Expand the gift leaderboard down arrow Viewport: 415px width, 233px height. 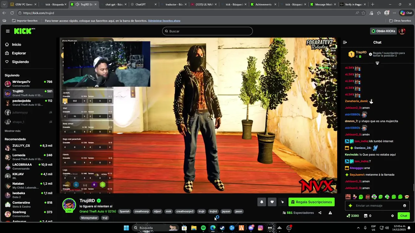(377, 63)
